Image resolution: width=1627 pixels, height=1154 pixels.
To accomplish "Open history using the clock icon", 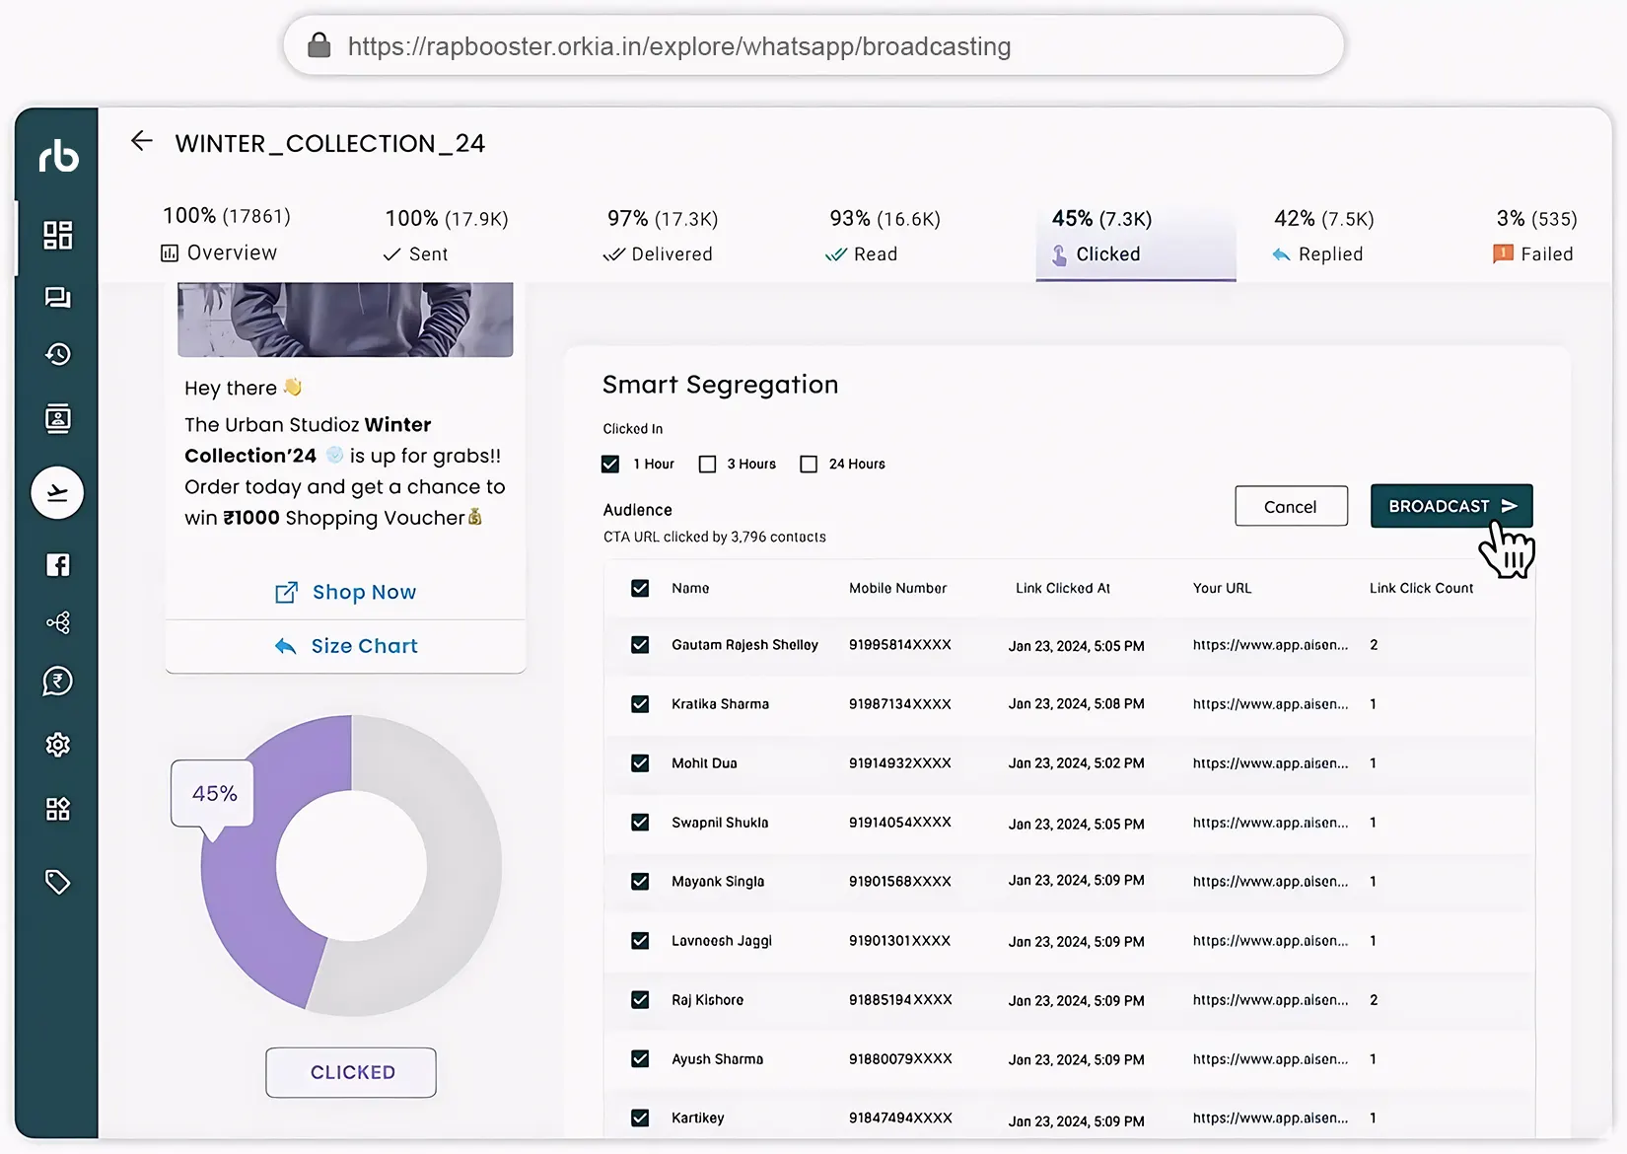I will [x=56, y=355].
